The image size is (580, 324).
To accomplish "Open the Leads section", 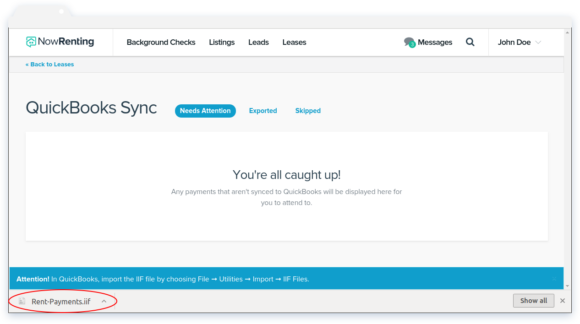I will click(x=258, y=42).
